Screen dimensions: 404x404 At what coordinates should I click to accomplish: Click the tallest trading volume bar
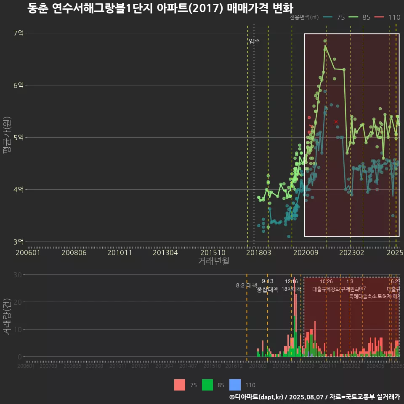[294, 317]
